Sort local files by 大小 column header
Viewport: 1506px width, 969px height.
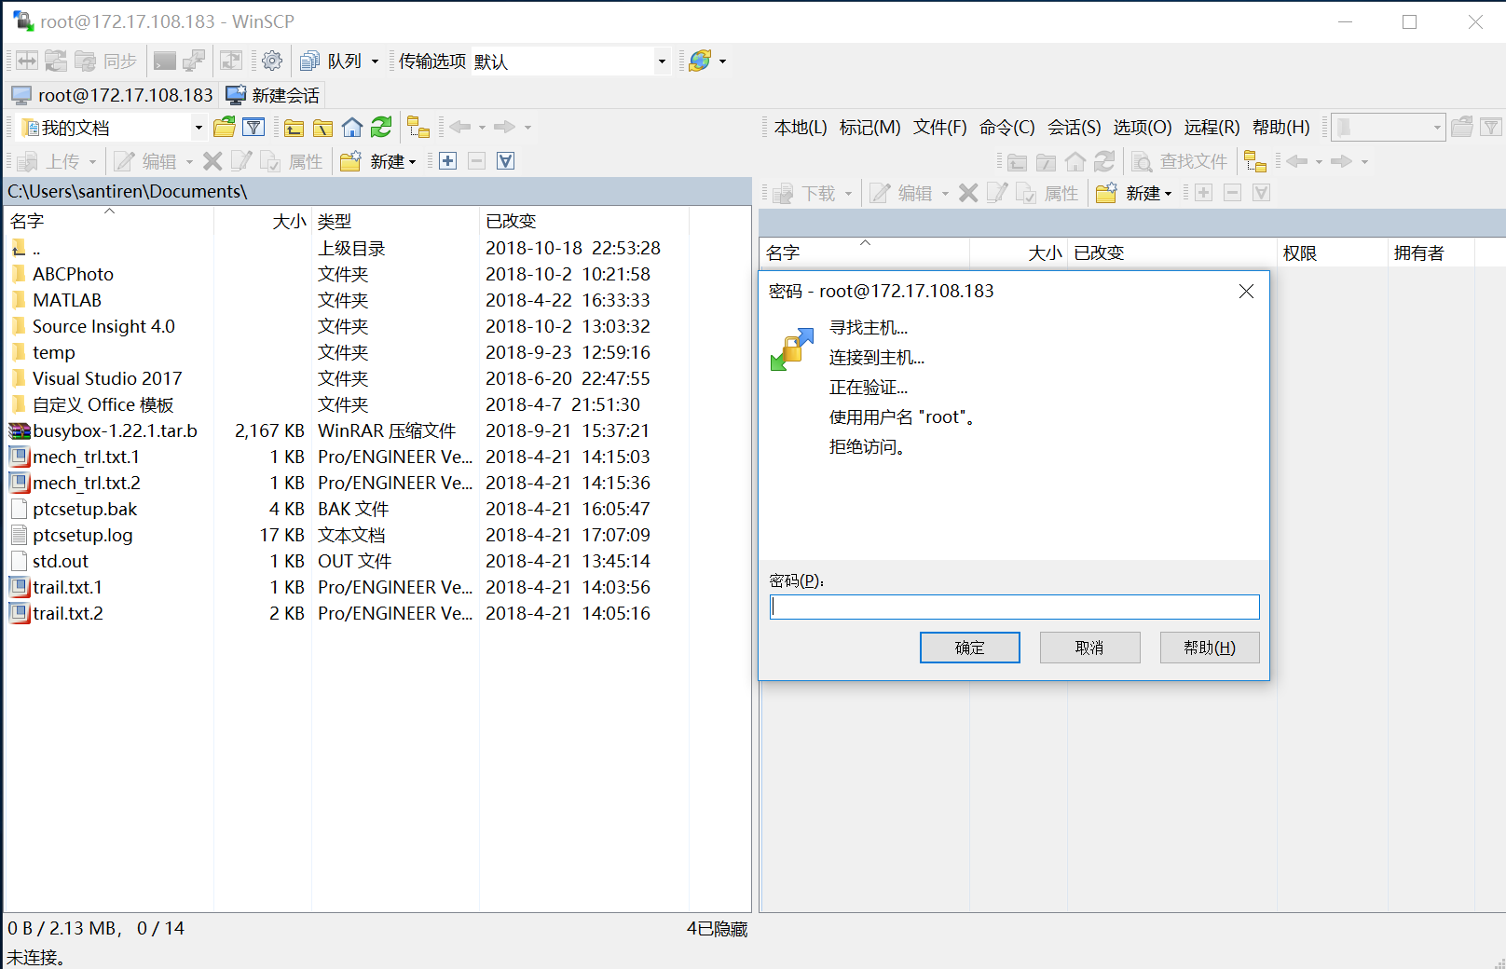tap(263, 221)
